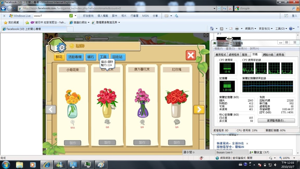Show next flowers with the yellow right arrow
Screen dimensions: 300x169
[199, 110]
